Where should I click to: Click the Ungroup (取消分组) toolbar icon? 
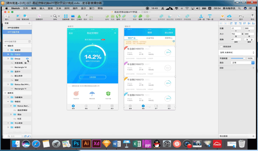coord(25,16)
